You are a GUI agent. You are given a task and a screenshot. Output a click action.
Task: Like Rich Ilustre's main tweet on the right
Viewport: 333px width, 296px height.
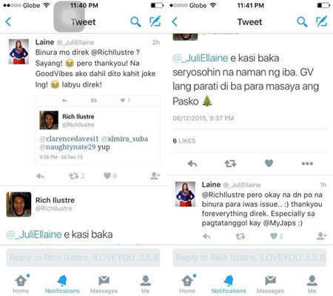click(269, 163)
